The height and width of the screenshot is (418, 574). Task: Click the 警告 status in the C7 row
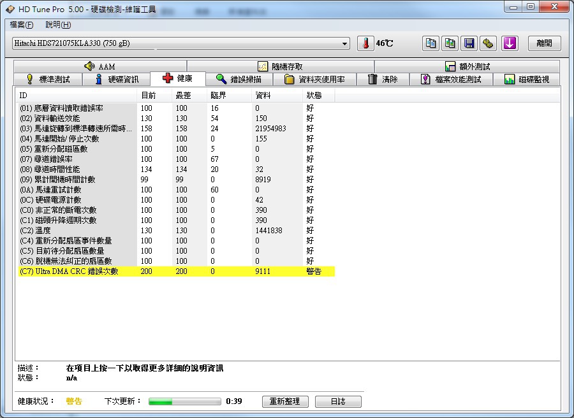314,271
